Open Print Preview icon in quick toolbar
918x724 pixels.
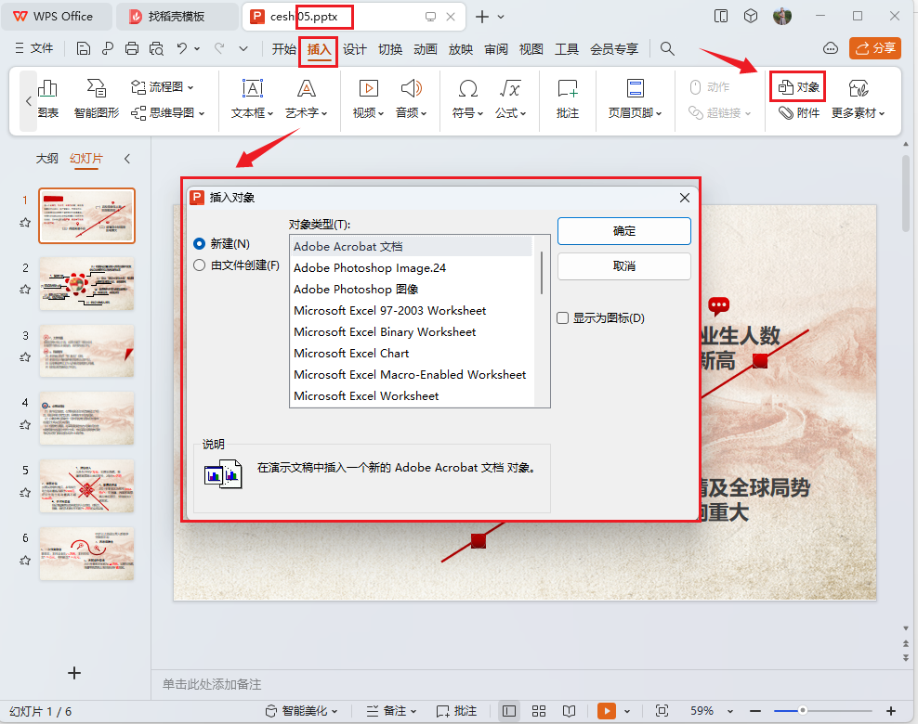pos(156,48)
